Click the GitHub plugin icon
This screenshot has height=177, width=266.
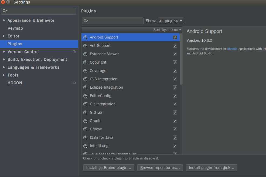pyautogui.click(x=86, y=112)
